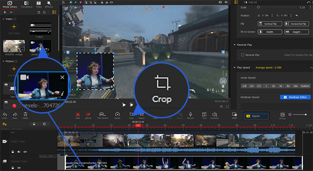Click the fullscreen icon below preview

[227, 107]
